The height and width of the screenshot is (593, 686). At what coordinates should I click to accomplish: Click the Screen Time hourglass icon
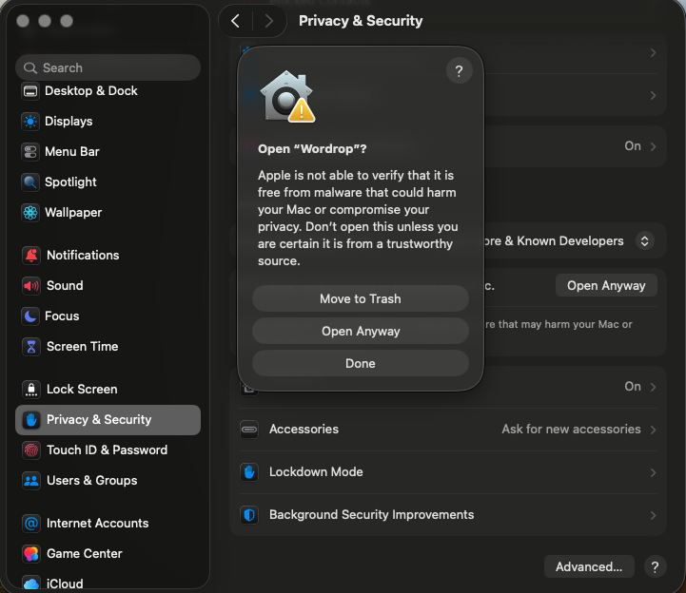point(31,347)
